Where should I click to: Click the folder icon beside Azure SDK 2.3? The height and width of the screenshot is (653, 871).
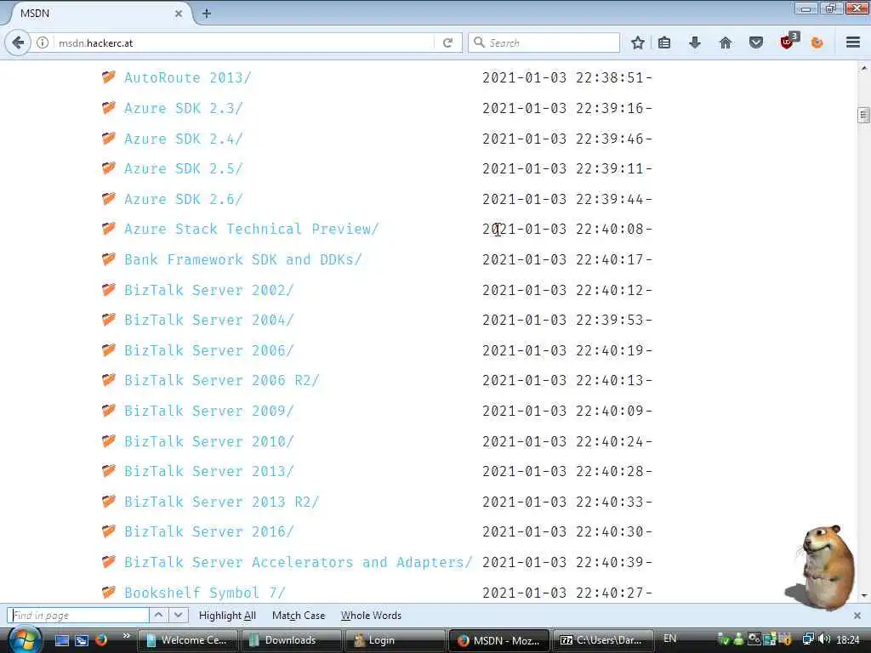coord(109,107)
